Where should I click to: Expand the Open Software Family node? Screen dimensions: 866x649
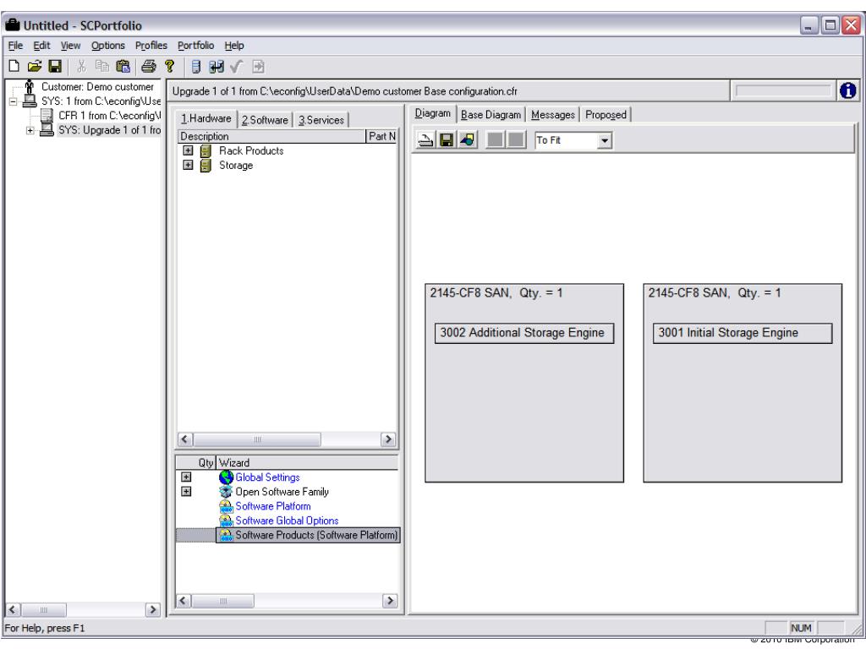[186, 491]
